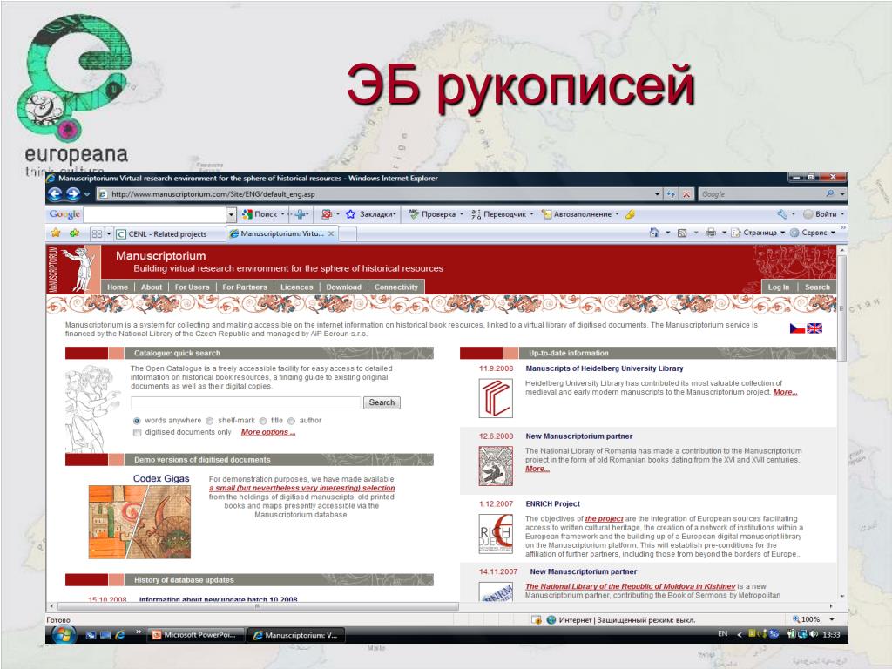
Task: Open 'a small (but nevertheless very interesting) selection' link
Action: point(301,488)
